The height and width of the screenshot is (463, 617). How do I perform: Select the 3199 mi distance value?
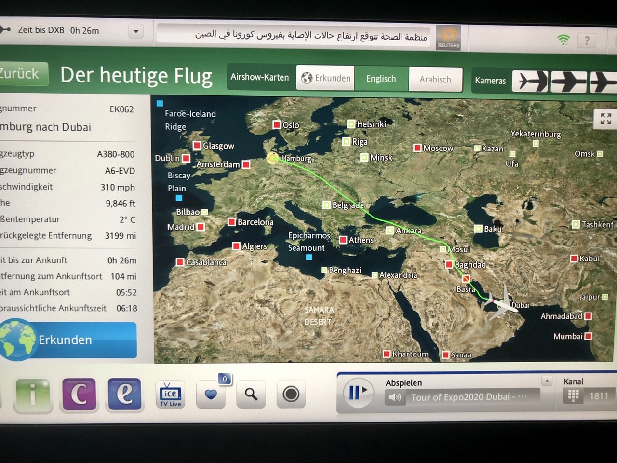[x=121, y=236]
